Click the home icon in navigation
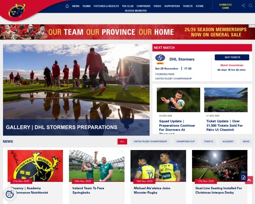 click(x=67, y=6)
